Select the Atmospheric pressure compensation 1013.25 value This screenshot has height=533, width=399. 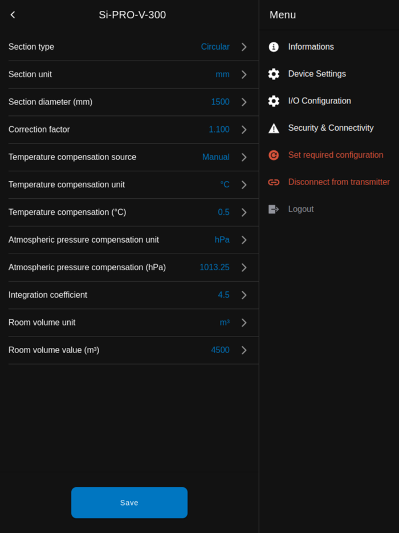click(x=214, y=267)
